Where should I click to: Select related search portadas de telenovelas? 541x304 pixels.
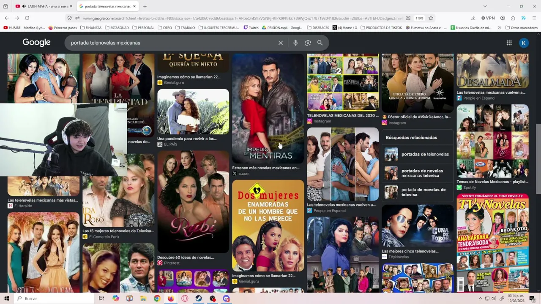(x=417, y=154)
